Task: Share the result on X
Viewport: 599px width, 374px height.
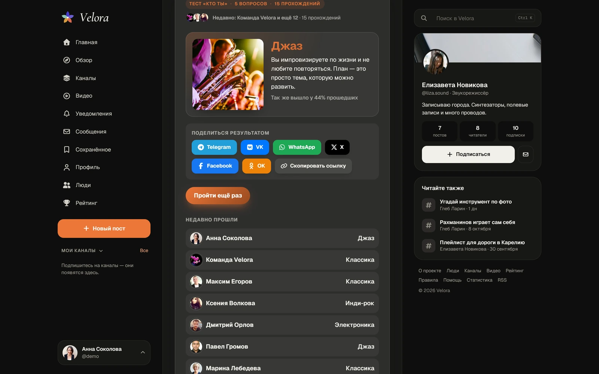Action: click(x=337, y=147)
